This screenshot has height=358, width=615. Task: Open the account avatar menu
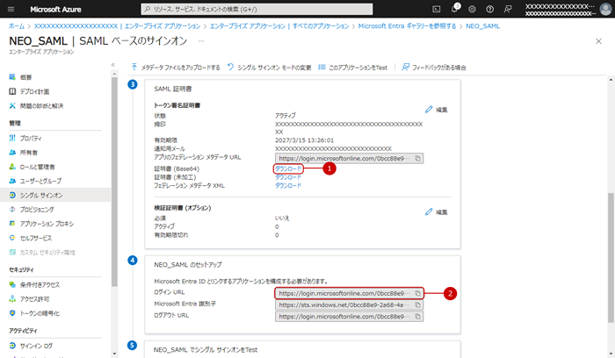pos(605,9)
